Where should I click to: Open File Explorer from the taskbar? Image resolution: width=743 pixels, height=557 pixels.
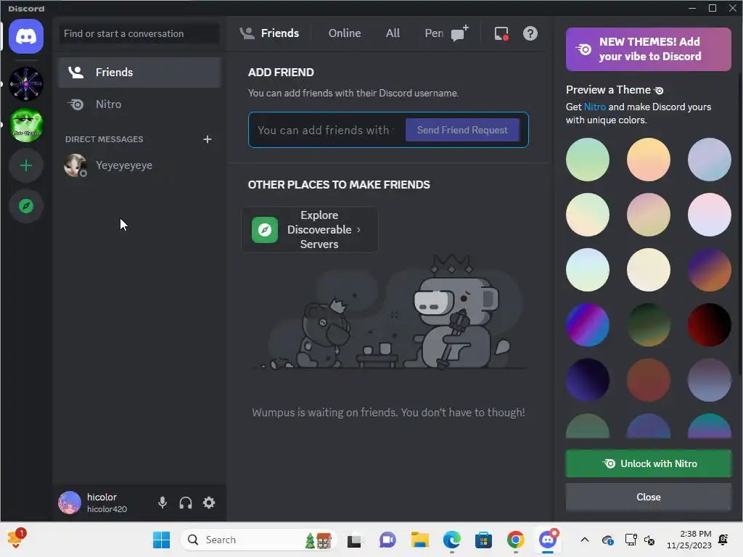coord(420,540)
